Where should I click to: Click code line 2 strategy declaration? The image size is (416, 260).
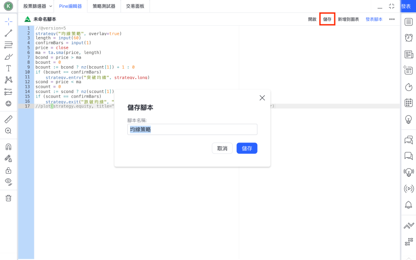78,33
